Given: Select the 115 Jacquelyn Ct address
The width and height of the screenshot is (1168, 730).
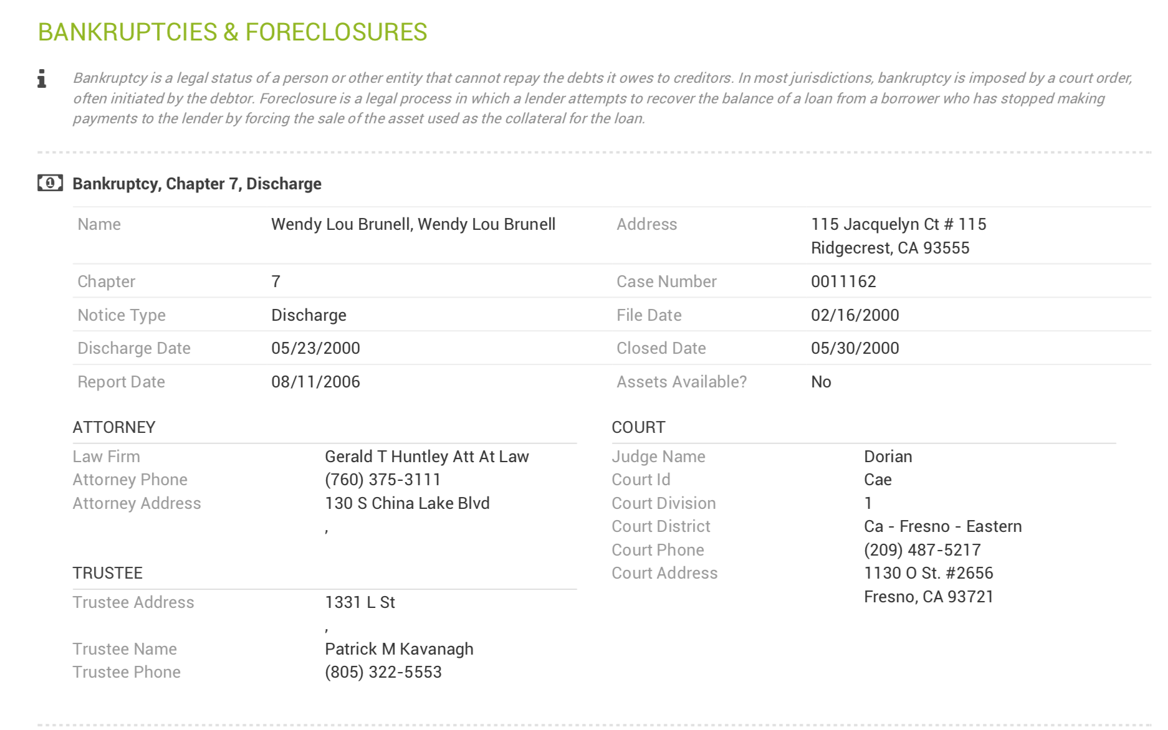Looking at the screenshot, I should pos(899,236).
